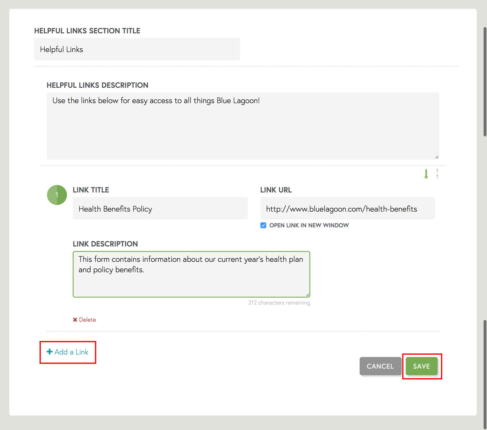Delete the Health Benefits Policy link
Screen dimensions: 487x430
click(x=84, y=319)
